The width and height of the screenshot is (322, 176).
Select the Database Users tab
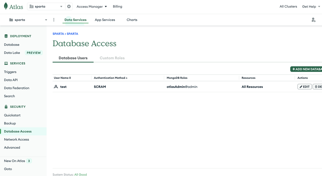click(73, 58)
